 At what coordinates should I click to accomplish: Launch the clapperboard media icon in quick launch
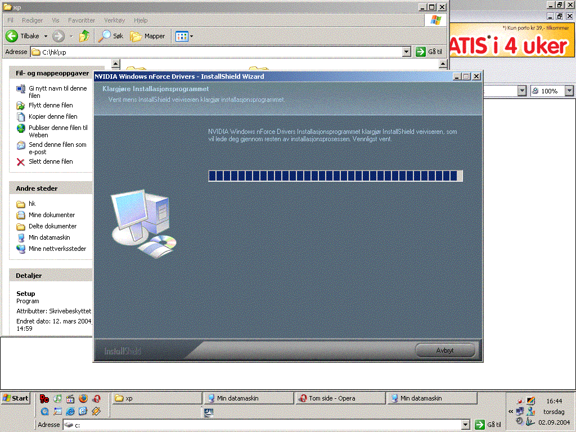pyautogui.click(x=70, y=399)
